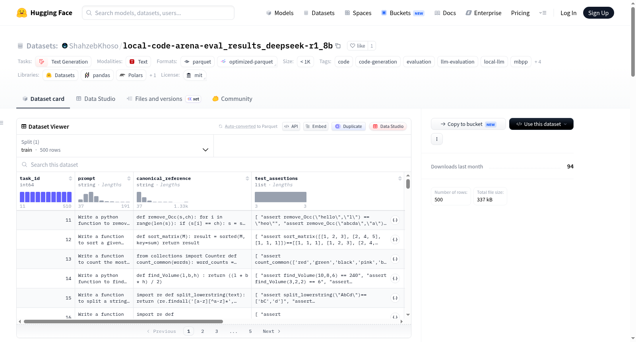Click the canonical_reference lengths histogram
Viewport: 636px width, 342px height.
click(x=163, y=197)
